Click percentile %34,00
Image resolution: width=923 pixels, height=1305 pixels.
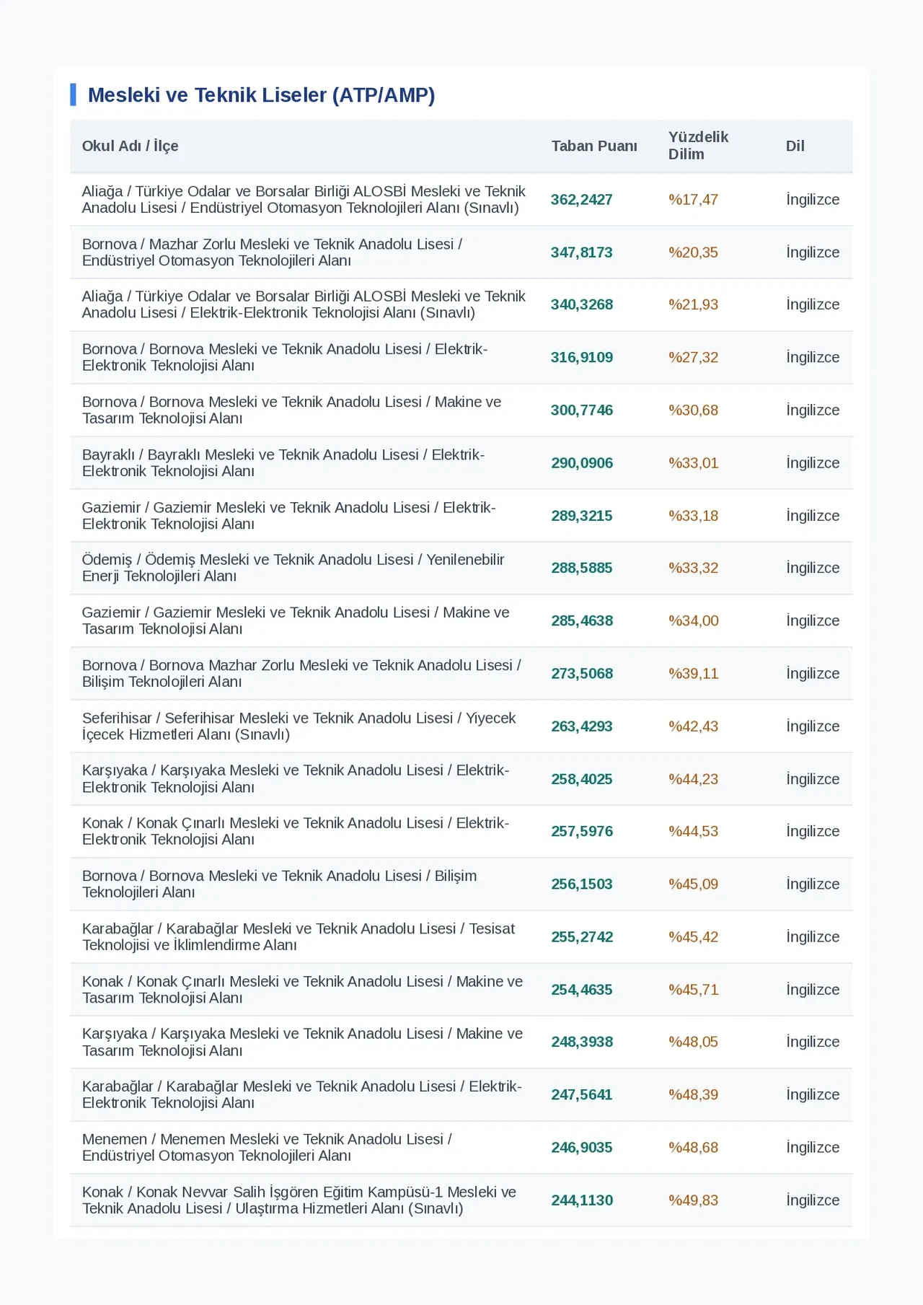693,620
